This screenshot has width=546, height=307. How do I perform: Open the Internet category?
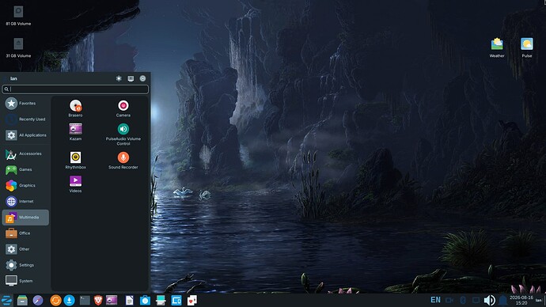click(25, 201)
